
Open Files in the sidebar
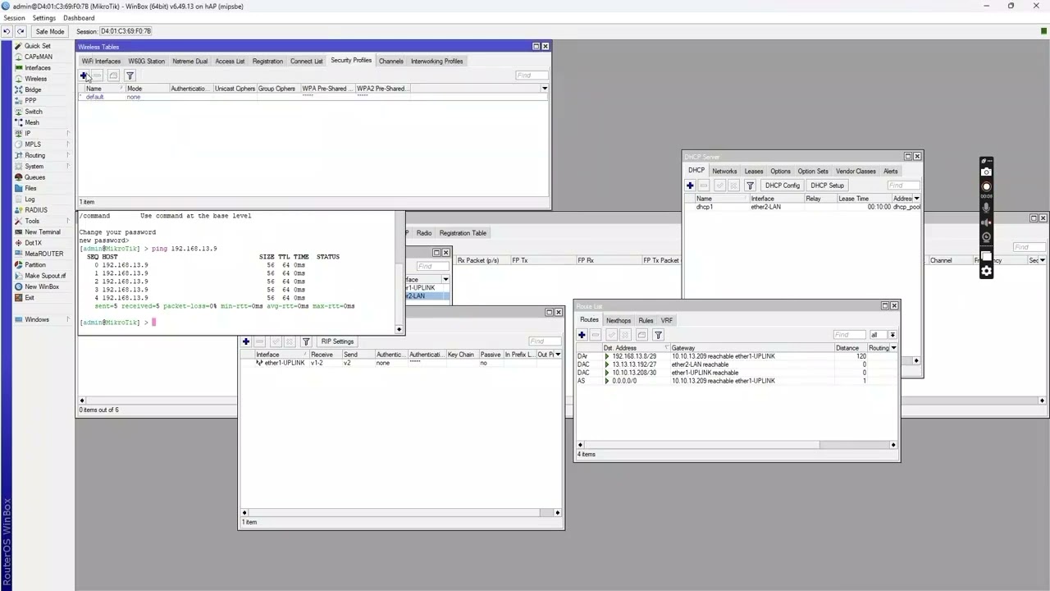coord(30,188)
